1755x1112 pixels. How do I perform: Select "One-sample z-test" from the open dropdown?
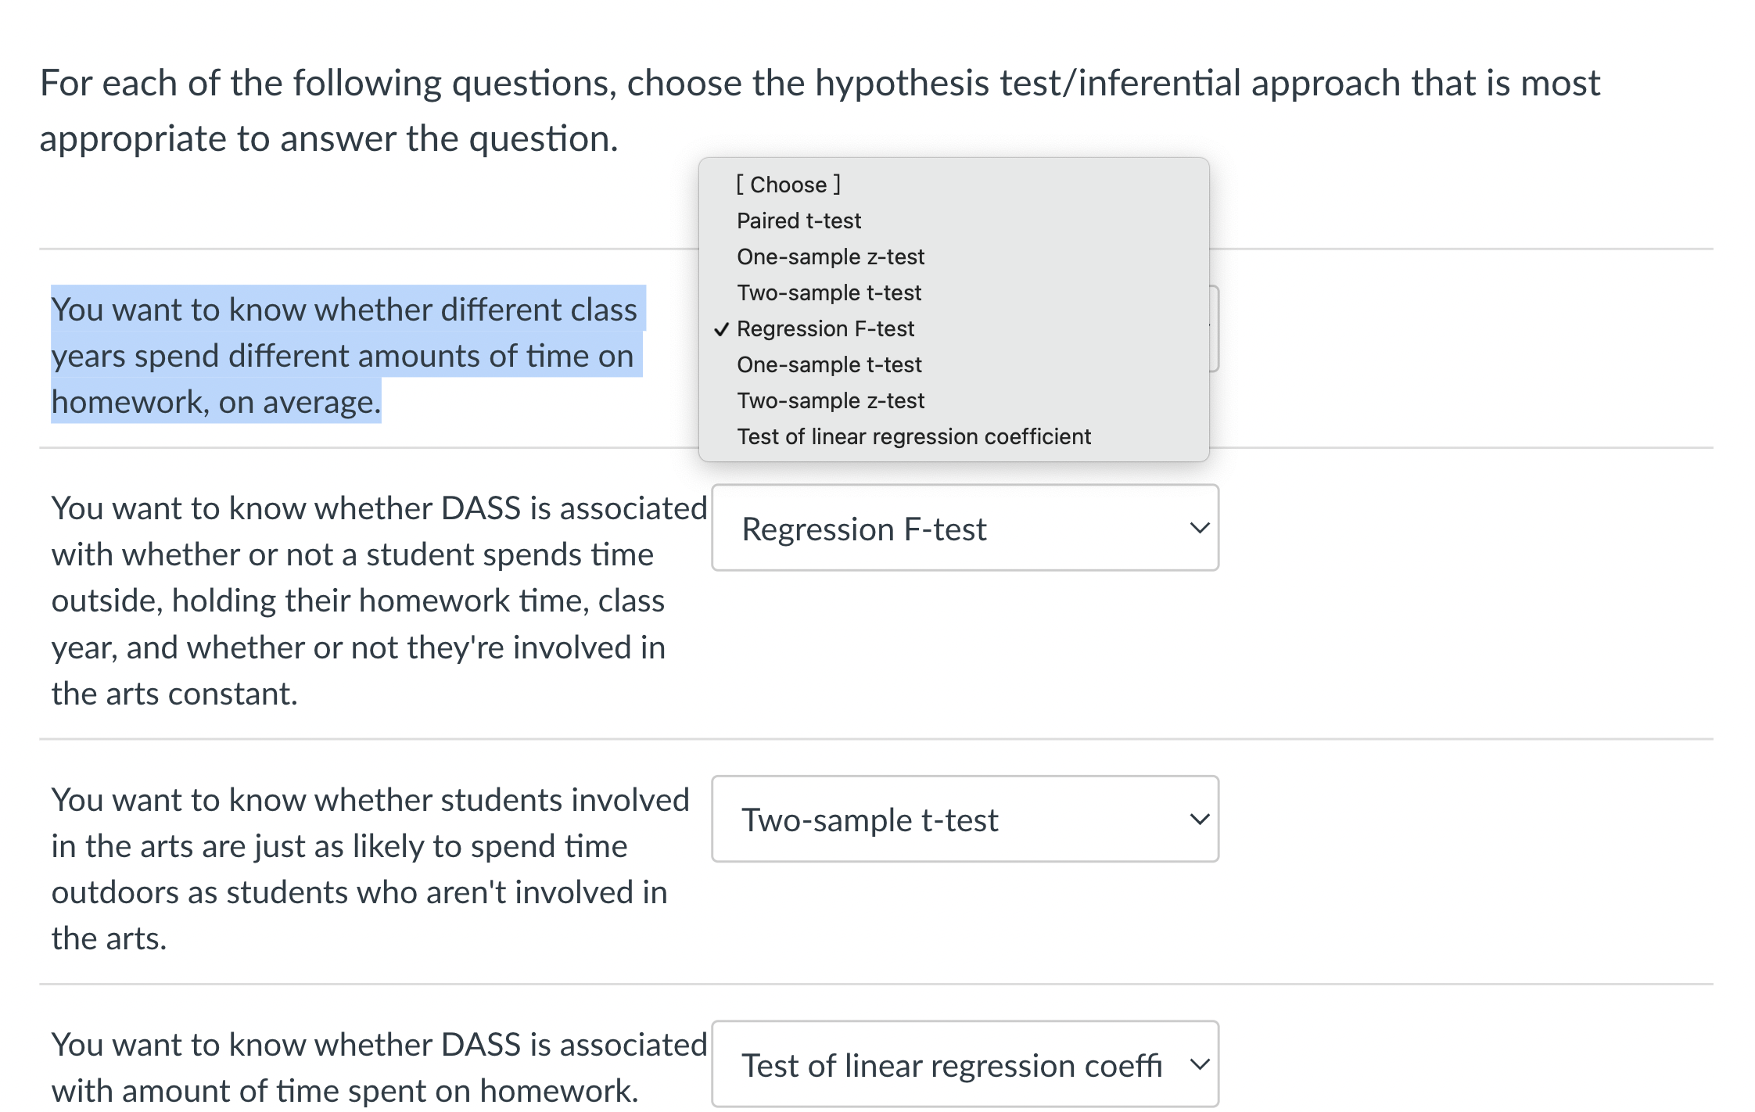coord(831,256)
